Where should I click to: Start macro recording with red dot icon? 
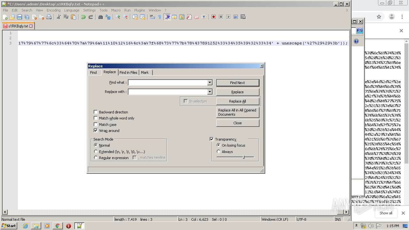pyautogui.click(x=213, y=17)
